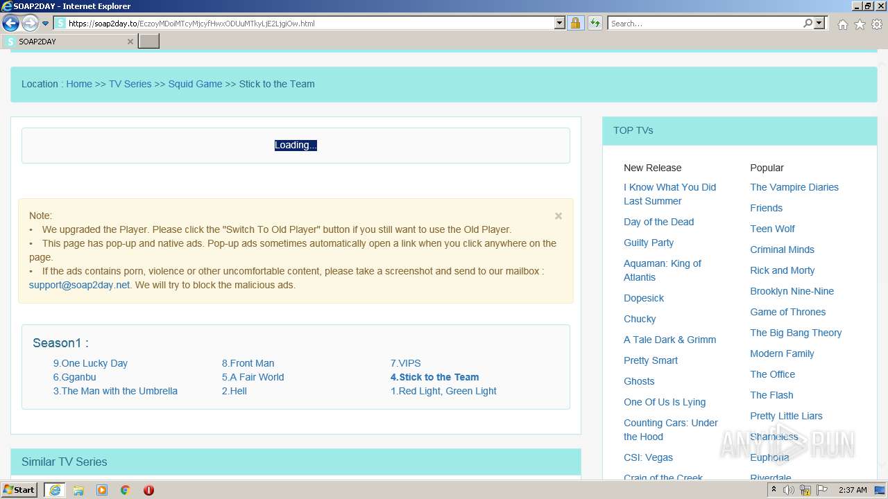The height and width of the screenshot is (499, 888).
Task: Open The Vampire Diaries link
Action: point(794,187)
